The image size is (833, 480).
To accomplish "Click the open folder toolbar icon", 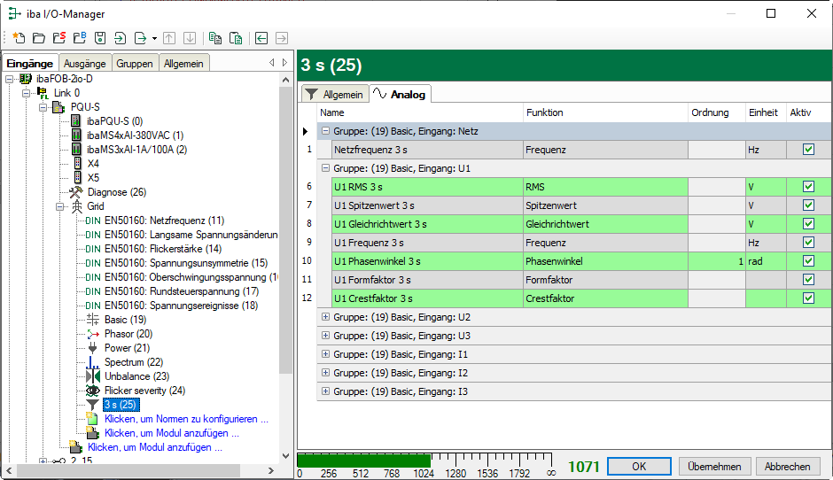I will point(38,38).
